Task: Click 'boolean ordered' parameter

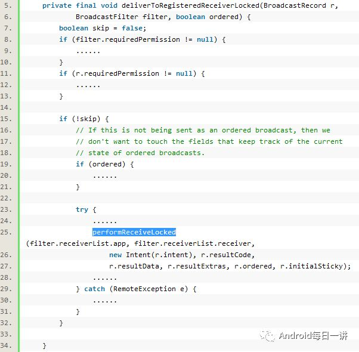Action: (x=207, y=17)
